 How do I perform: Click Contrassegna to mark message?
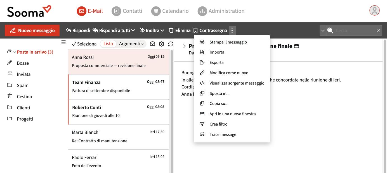click(210, 30)
